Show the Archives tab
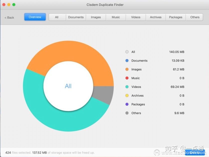The height and width of the screenshot is (157, 209). tap(156, 17)
